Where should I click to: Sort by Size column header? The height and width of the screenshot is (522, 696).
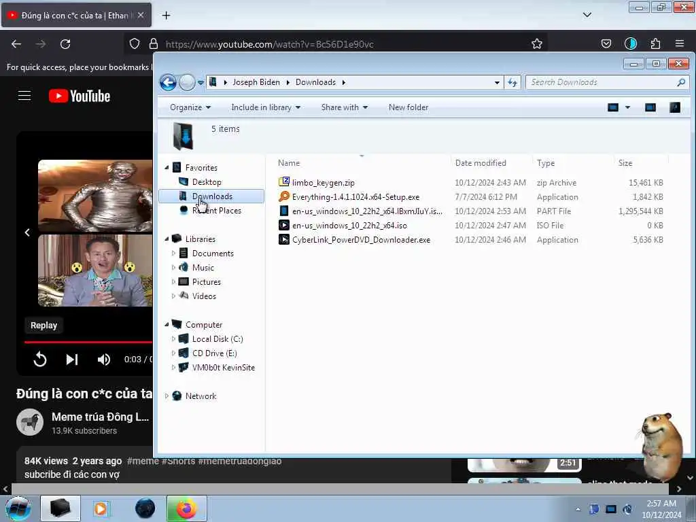click(x=625, y=163)
